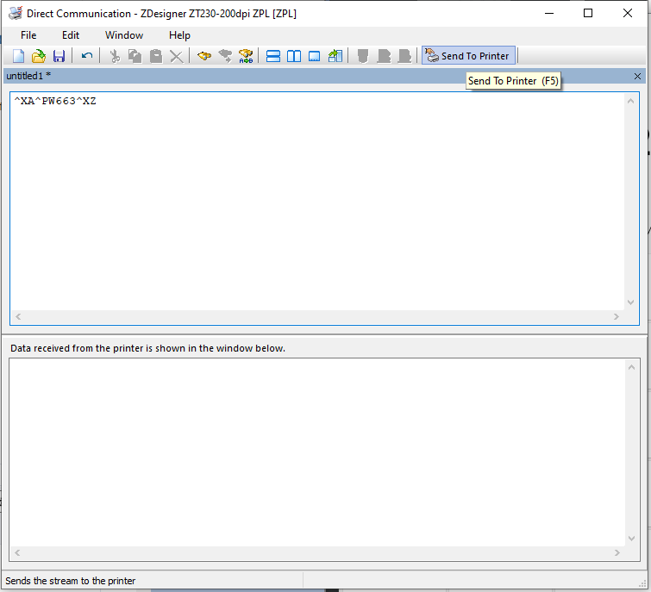
Task: Open the Edit menu
Action: click(71, 35)
